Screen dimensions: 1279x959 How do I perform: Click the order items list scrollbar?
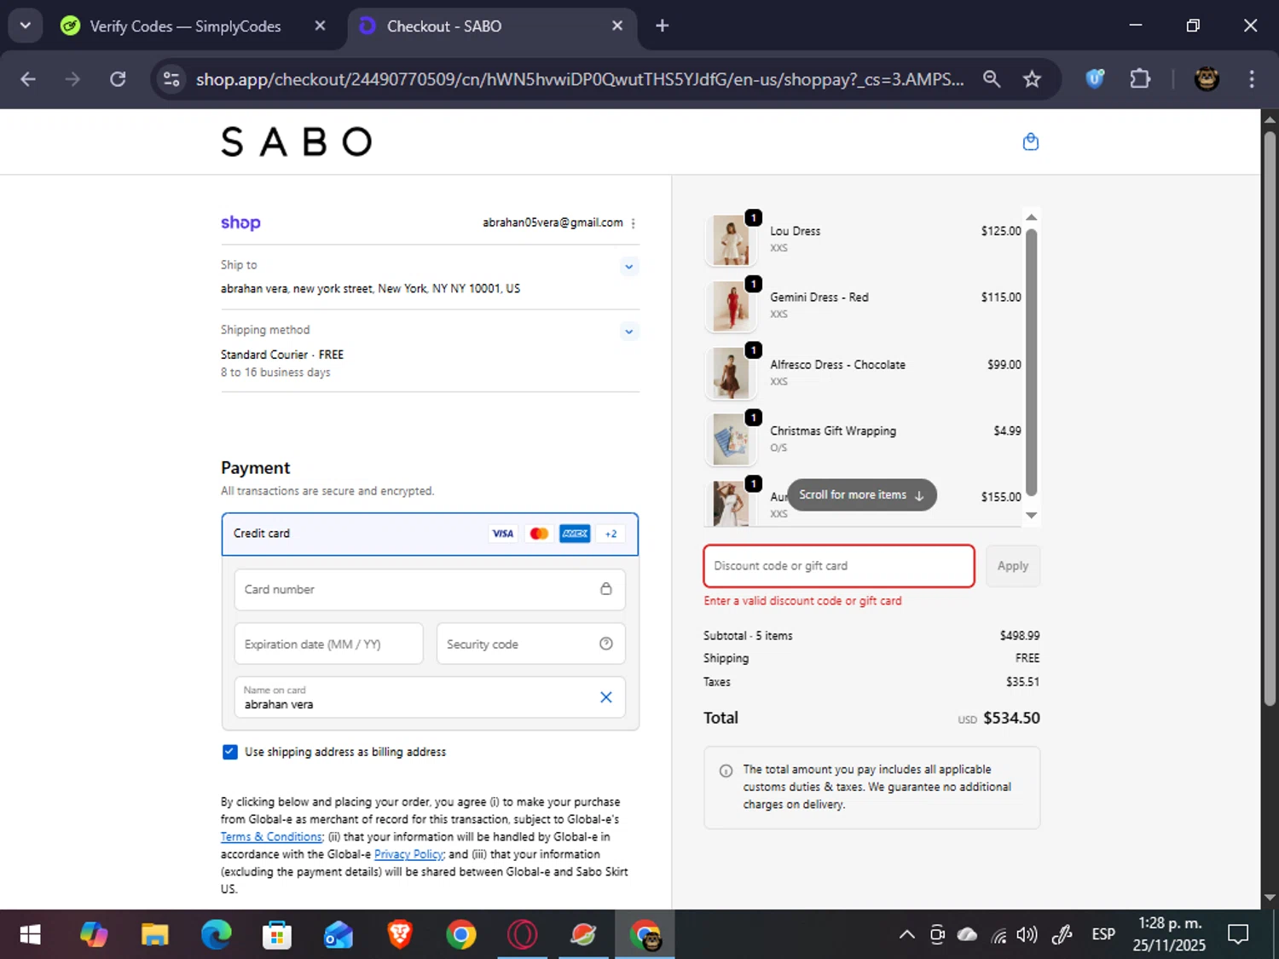pos(1031,362)
